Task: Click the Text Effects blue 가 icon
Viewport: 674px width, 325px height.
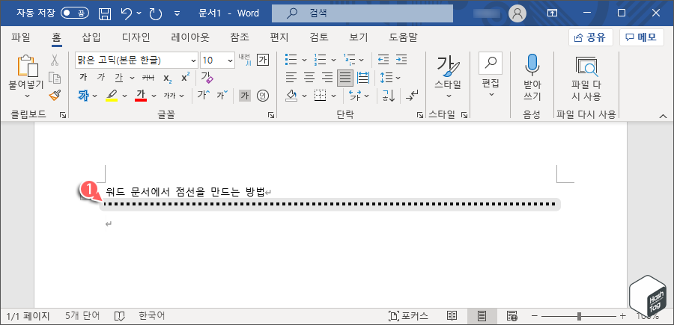Action: tap(83, 96)
